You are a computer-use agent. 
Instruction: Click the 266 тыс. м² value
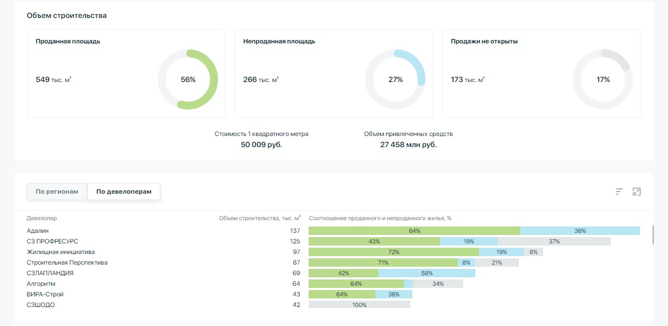pyautogui.click(x=261, y=79)
